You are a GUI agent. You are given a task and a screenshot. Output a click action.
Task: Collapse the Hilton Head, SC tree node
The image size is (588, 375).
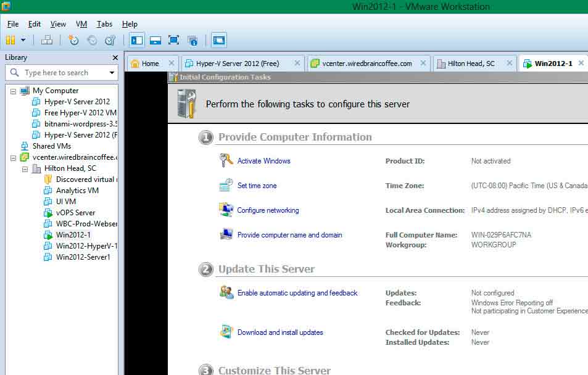[25, 169]
